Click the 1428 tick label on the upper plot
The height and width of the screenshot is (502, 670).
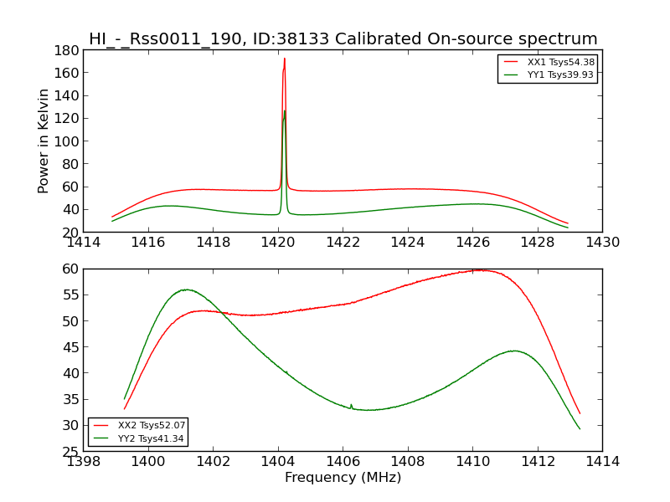(x=538, y=243)
